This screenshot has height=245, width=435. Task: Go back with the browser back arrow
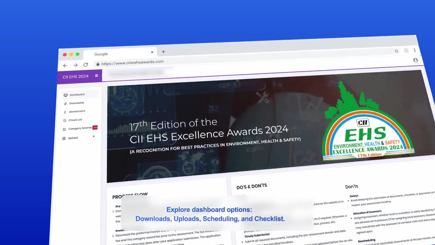click(x=65, y=65)
